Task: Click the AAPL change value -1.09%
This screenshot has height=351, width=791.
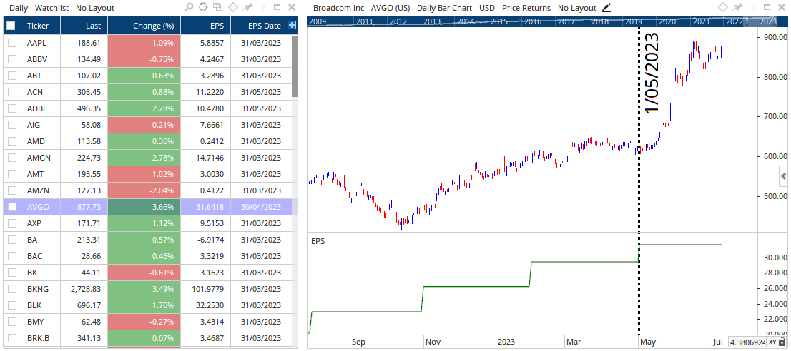Action: click(x=144, y=44)
